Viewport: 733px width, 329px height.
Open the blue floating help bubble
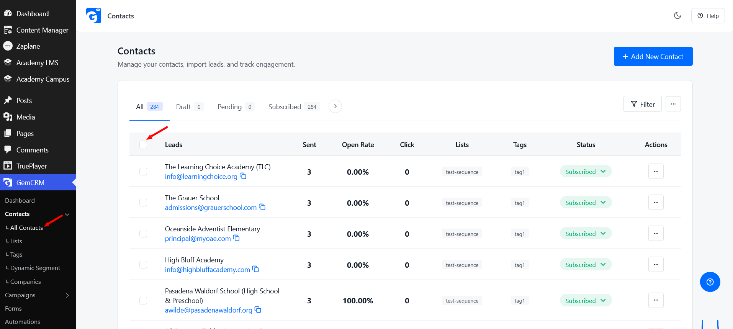coord(710,282)
